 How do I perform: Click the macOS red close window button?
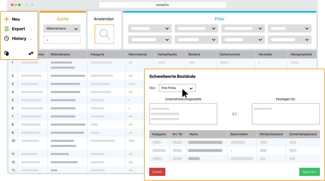(x=12, y=5)
